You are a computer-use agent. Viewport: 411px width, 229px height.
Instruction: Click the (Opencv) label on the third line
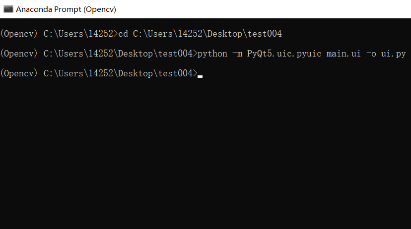(x=19, y=73)
